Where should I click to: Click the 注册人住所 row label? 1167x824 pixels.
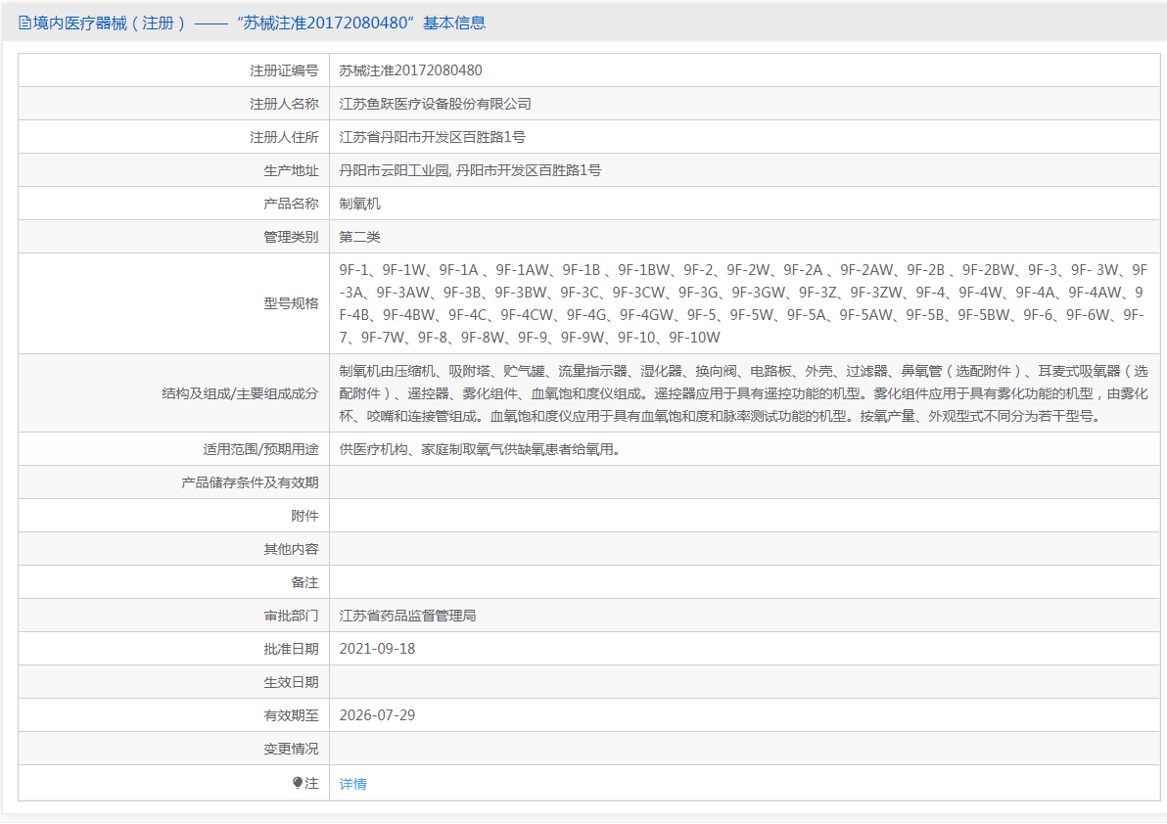coord(284,137)
